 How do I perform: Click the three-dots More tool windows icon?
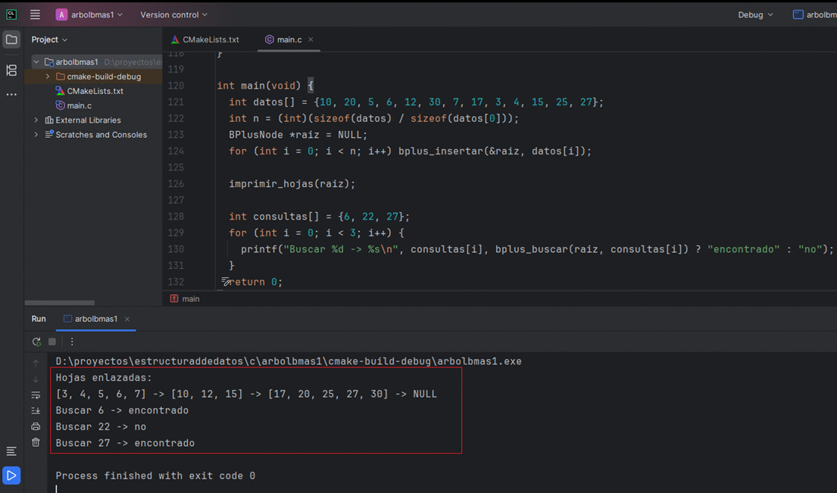[11, 95]
